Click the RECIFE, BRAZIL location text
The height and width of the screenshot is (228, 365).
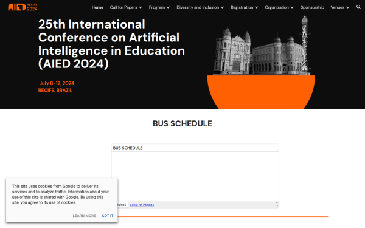coord(55,90)
